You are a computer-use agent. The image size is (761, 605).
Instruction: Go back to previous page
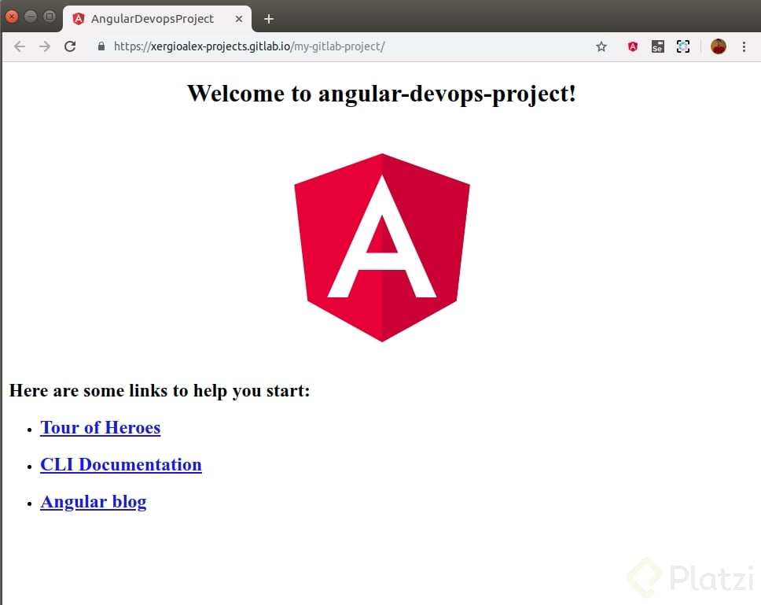(x=20, y=46)
